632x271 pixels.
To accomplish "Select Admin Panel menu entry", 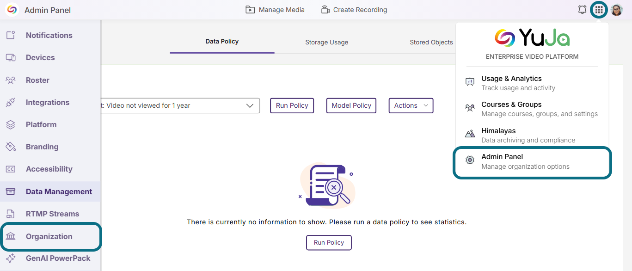I will [532, 161].
